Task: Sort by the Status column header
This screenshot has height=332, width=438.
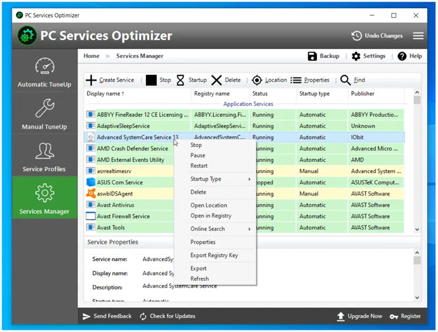Action: click(x=260, y=94)
